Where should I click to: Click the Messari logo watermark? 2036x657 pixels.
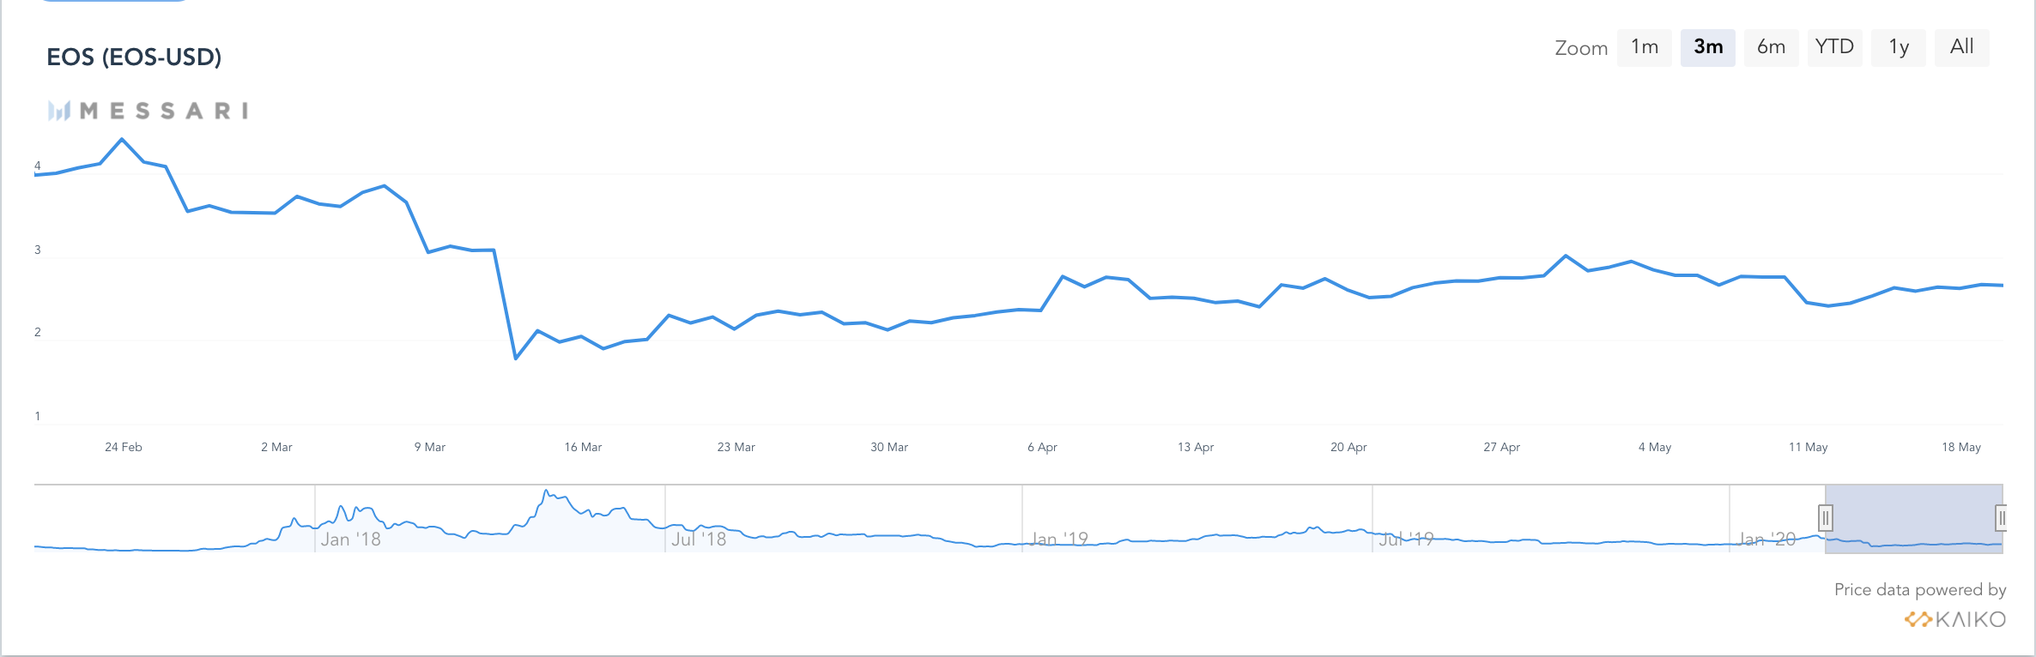[148, 111]
